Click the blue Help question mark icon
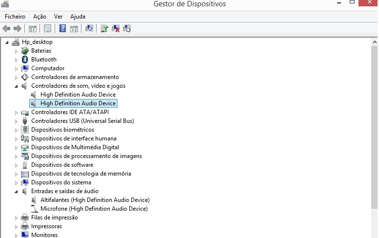 tap(62, 28)
